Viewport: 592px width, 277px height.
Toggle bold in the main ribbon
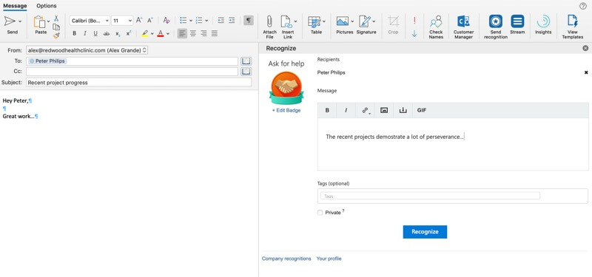[x=75, y=33]
